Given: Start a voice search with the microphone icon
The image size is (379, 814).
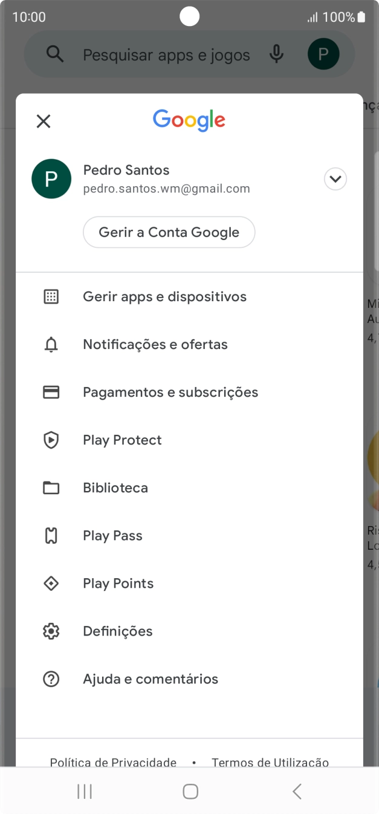Looking at the screenshot, I should pyautogui.click(x=276, y=54).
